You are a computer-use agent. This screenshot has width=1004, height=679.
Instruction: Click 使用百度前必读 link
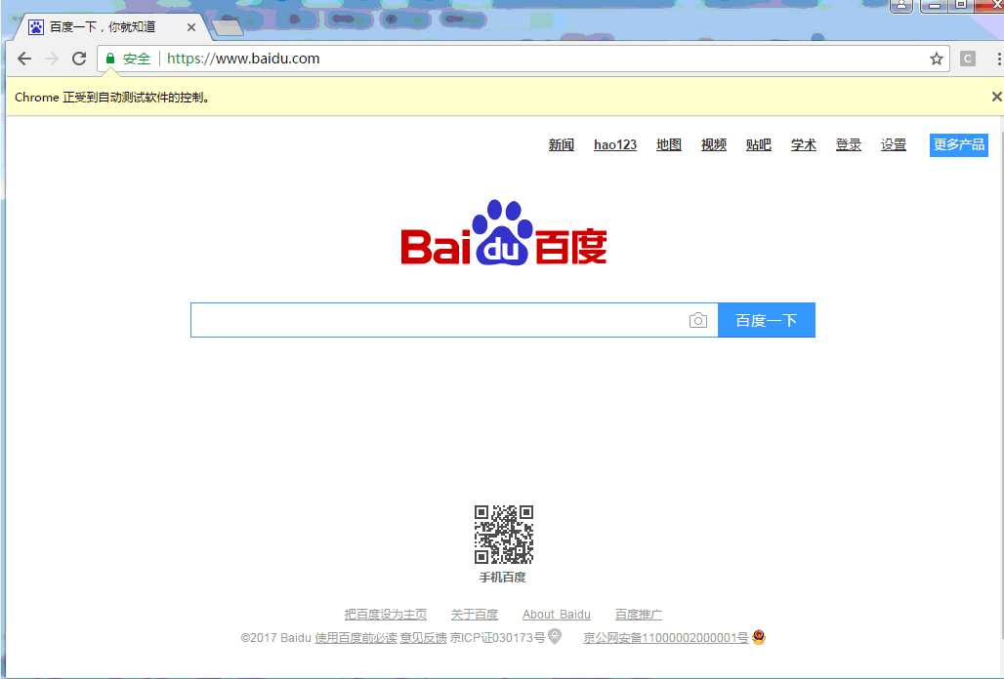[356, 637]
